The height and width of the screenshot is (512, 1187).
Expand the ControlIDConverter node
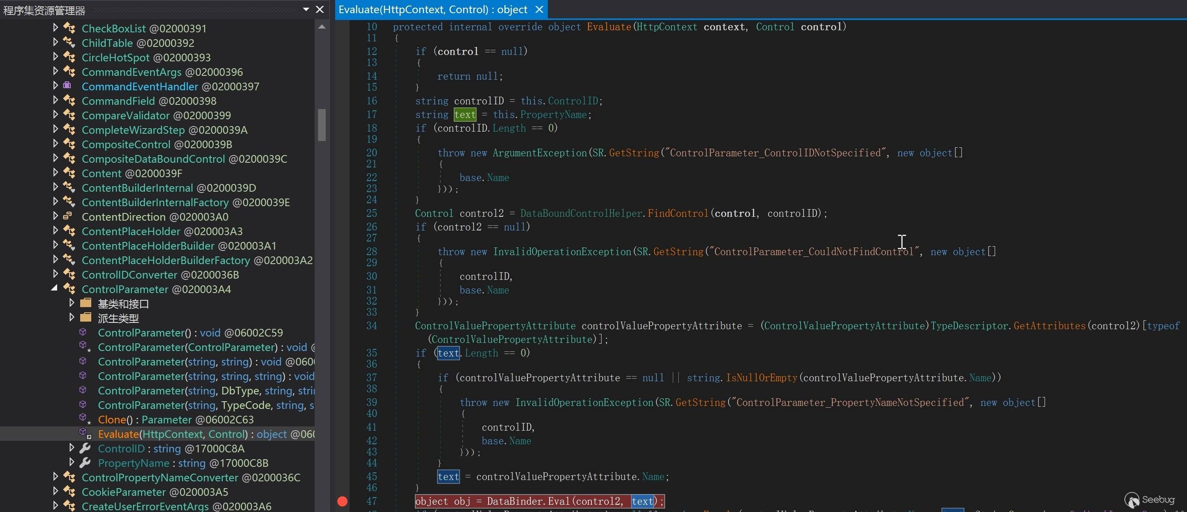click(x=55, y=274)
